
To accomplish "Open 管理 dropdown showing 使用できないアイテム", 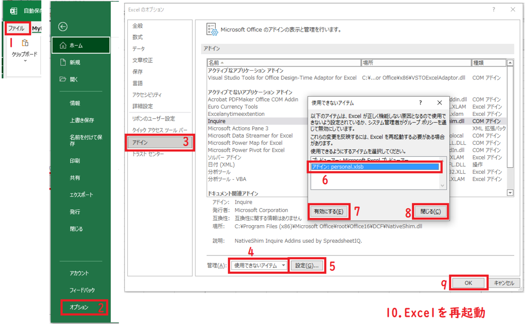I will click(259, 265).
